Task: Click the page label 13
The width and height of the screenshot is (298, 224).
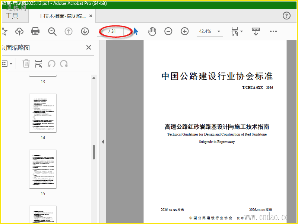Action: coord(43,82)
